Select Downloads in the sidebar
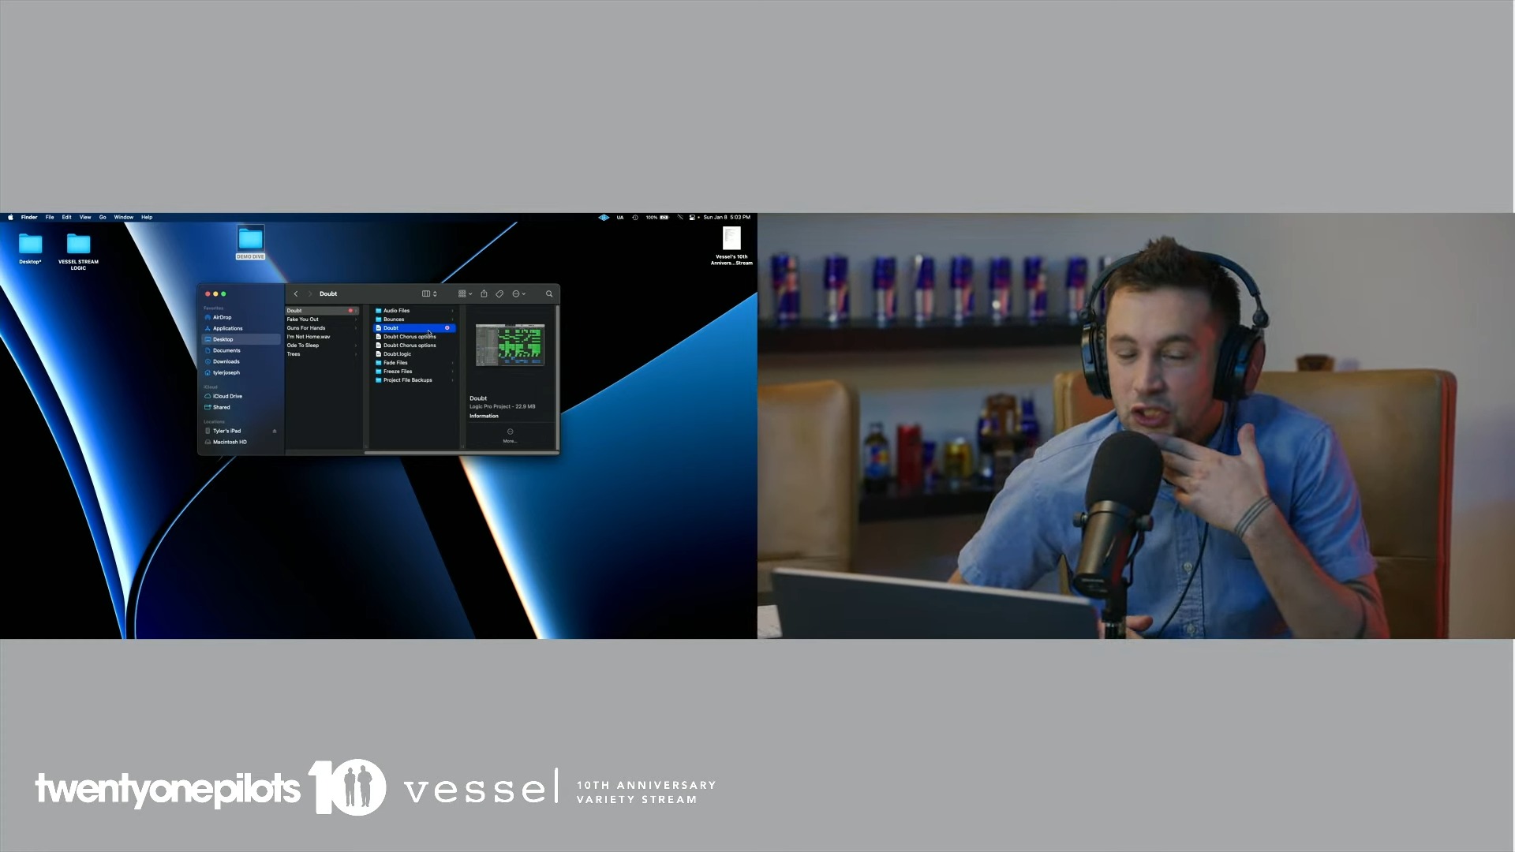This screenshot has height=852, width=1515. pos(226,361)
